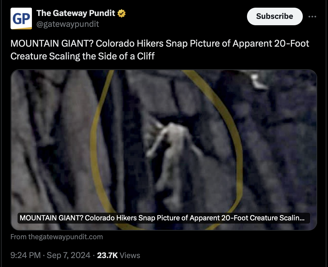Click "Creature Scaling the Side" in post text
Viewport: 328px width, 267px height.
(71, 56)
